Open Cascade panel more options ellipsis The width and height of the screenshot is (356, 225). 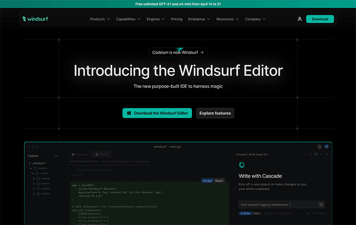pos(321,154)
